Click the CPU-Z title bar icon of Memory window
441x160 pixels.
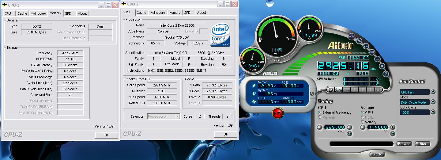point(4,5)
